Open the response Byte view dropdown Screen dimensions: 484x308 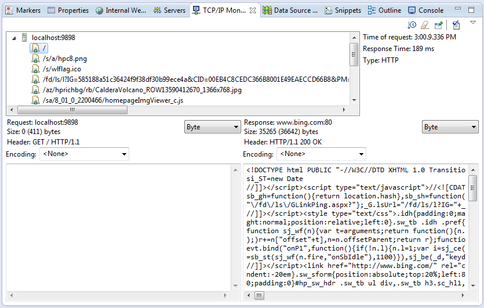450,127
